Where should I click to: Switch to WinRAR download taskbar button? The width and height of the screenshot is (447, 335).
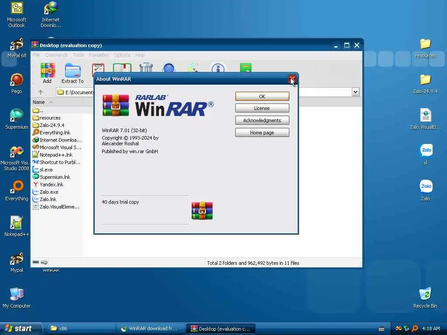click(150, 328)
